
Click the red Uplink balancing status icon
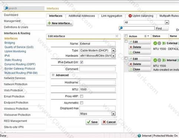(x=130, y=16)
